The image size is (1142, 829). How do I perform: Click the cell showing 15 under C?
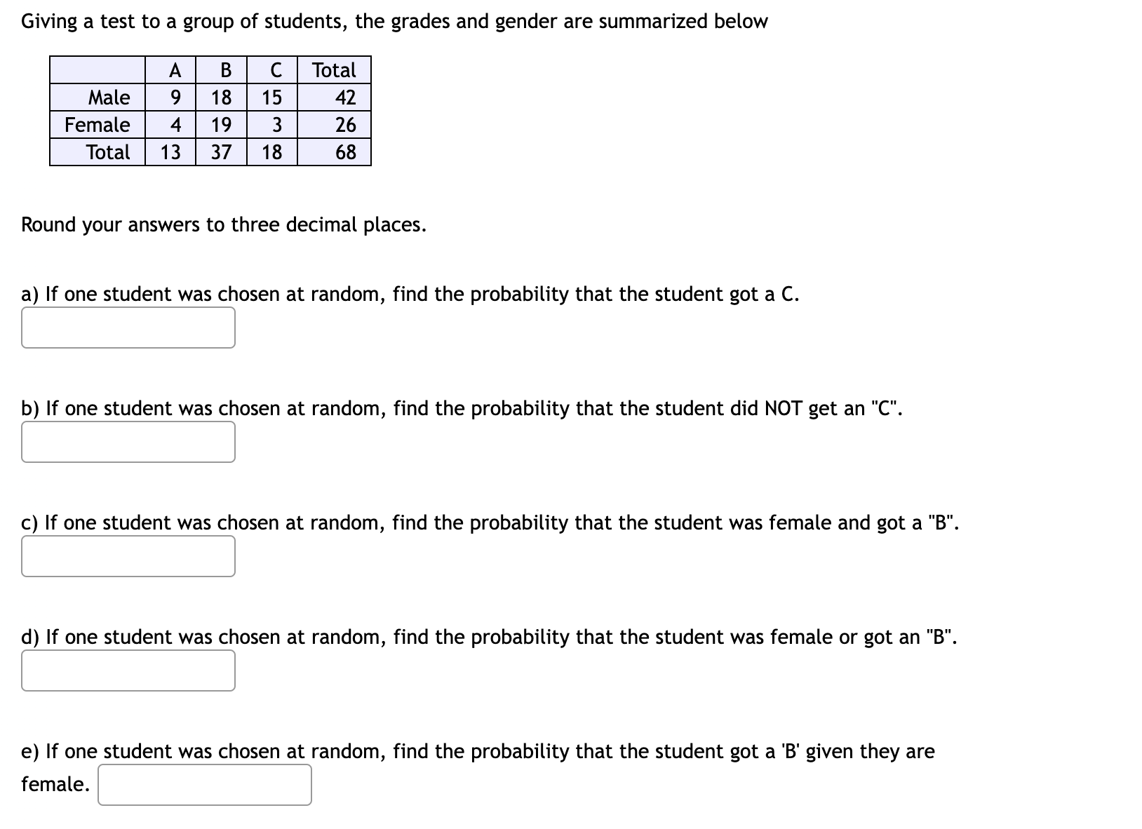point(274,97)
